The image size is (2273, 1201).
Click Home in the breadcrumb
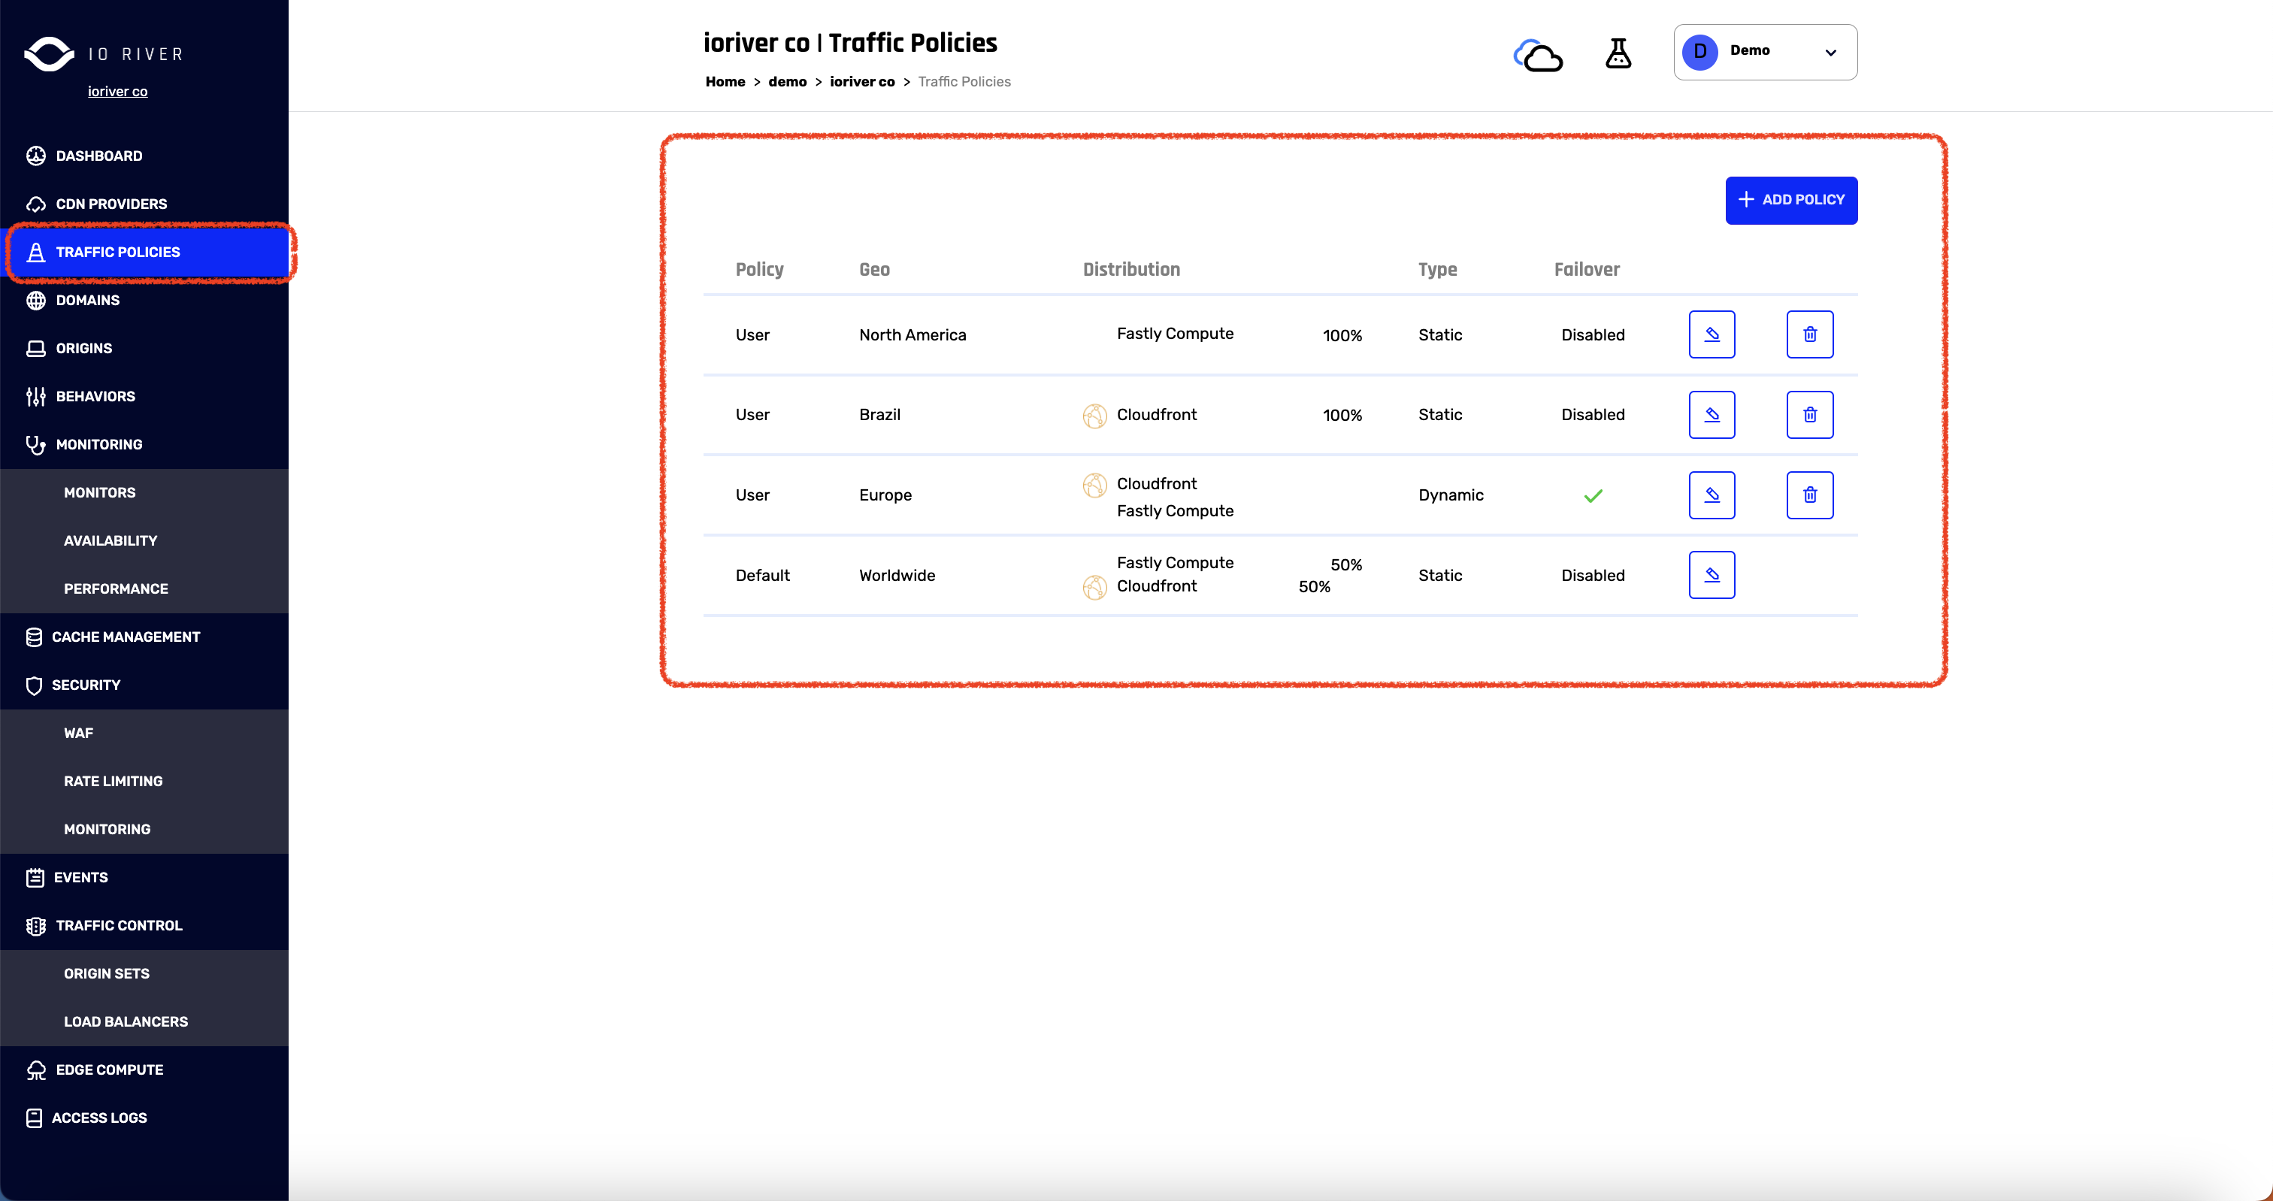click(x=725, y=81)
